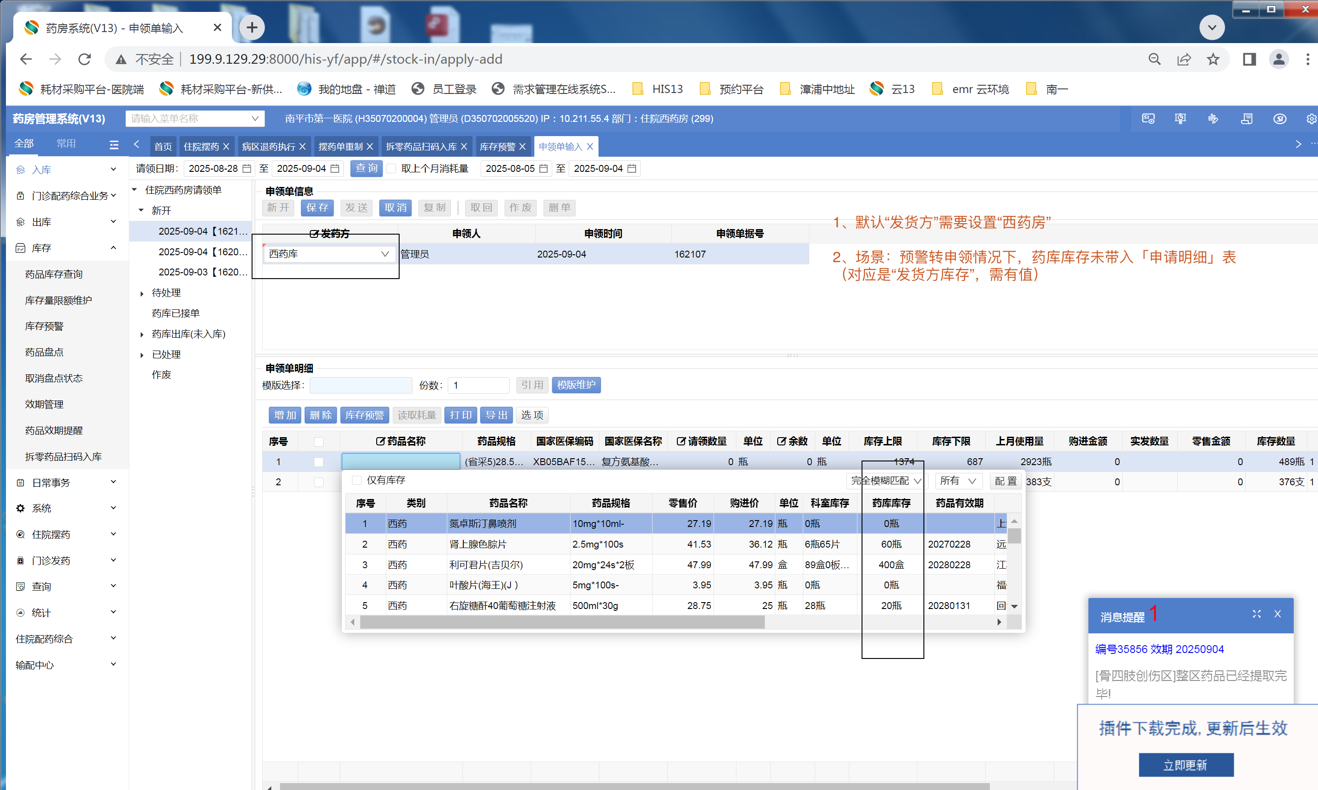Open the browser zoom magnifier icon
This screenshot has height=790, width=1318.
point(1154,59)
